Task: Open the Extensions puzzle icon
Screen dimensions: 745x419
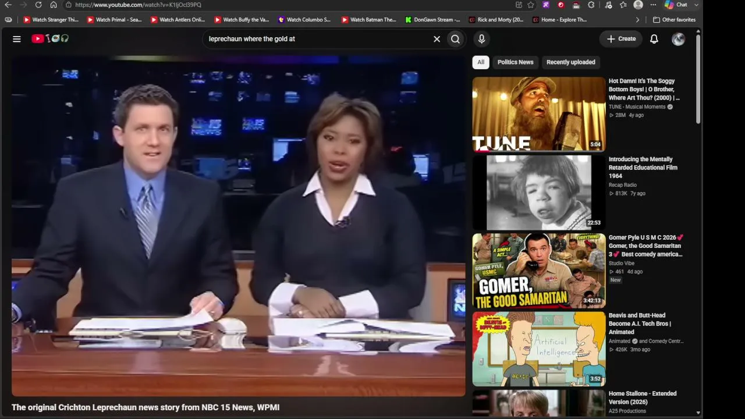Action: pyautogui.click(x=591, y=5)
